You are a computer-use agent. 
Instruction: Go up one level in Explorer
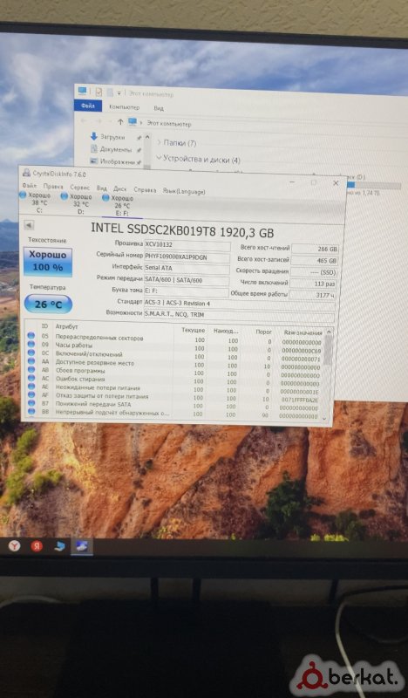click(120, 121)
